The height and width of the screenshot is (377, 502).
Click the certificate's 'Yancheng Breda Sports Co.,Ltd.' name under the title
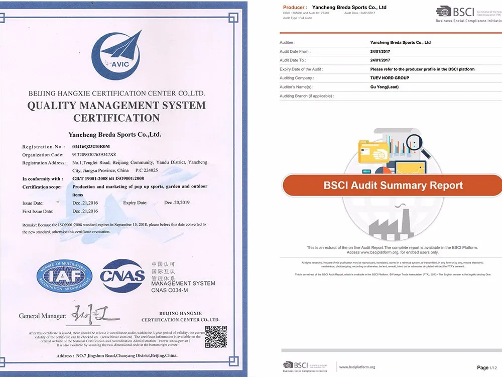coord(114,135)
